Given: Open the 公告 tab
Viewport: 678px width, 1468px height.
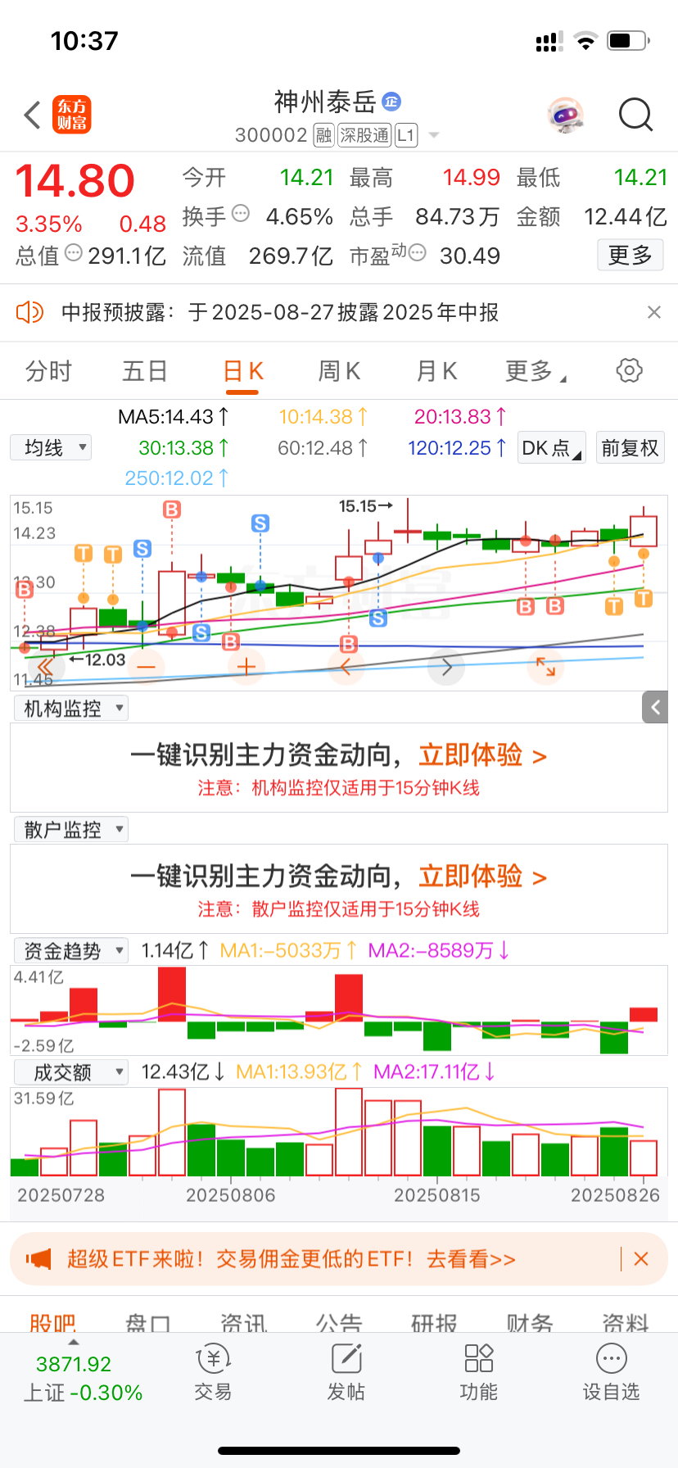Looking at the screenshot, I should pyautogui.click(x=339, y=1322).
